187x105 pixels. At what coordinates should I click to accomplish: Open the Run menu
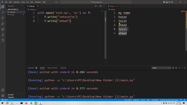coord(32,2)
